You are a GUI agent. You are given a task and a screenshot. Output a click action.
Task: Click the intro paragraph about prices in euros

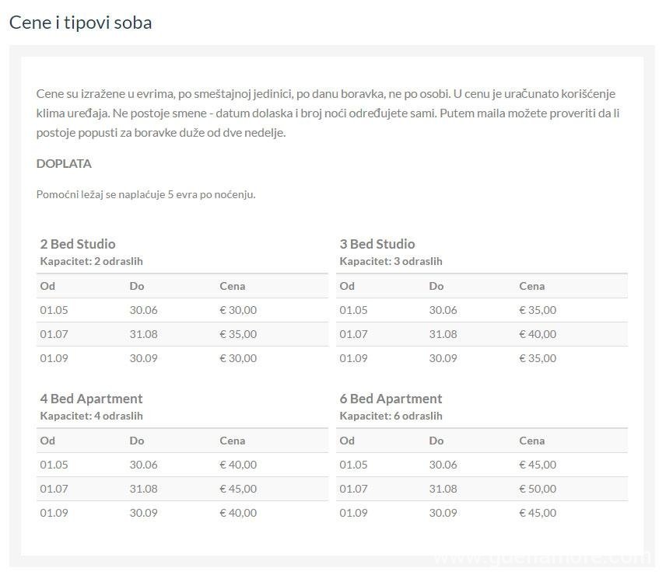click(x=328, y=113)
